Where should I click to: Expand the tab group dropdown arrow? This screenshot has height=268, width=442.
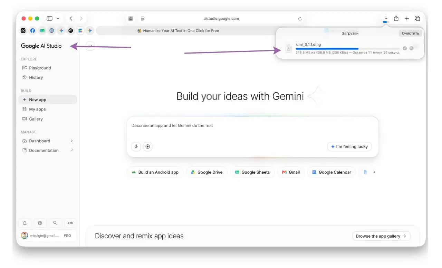pyautogui.click(x=58, y=19)
